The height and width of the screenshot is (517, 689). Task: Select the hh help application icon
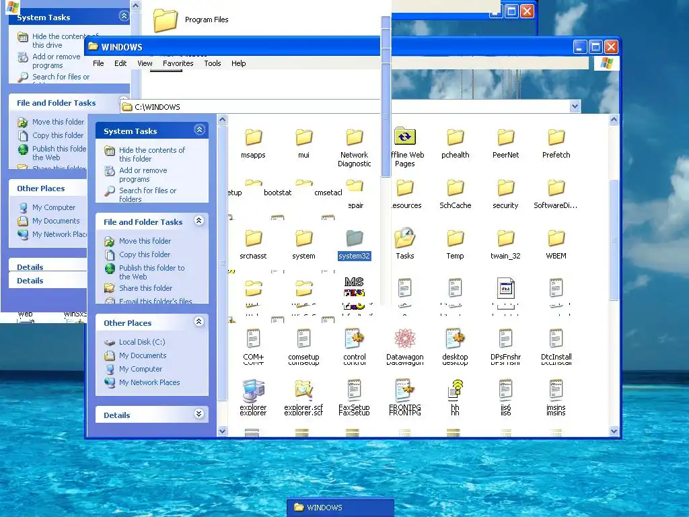456,390
